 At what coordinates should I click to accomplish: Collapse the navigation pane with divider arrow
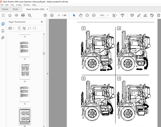coord(47,74)
